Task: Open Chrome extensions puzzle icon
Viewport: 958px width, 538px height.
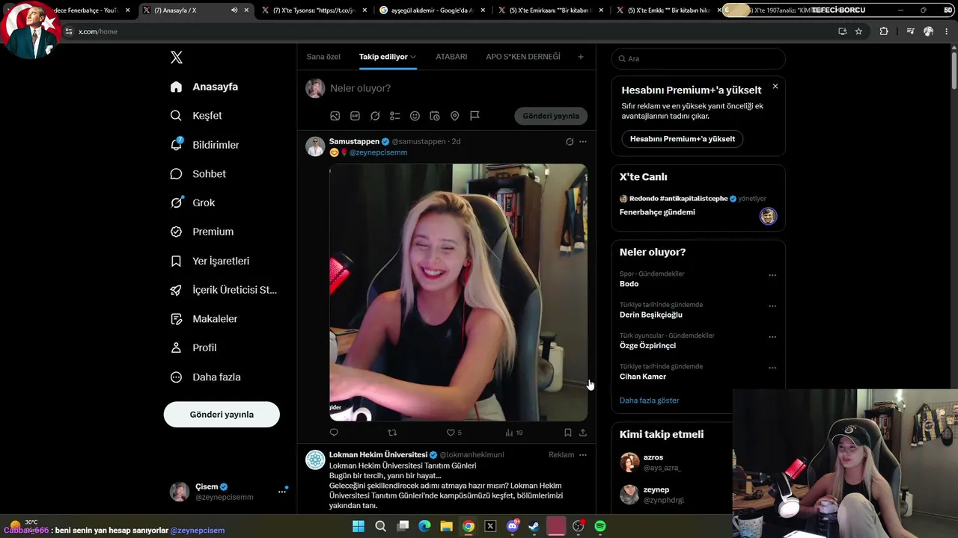Action: tap(884, 31)
